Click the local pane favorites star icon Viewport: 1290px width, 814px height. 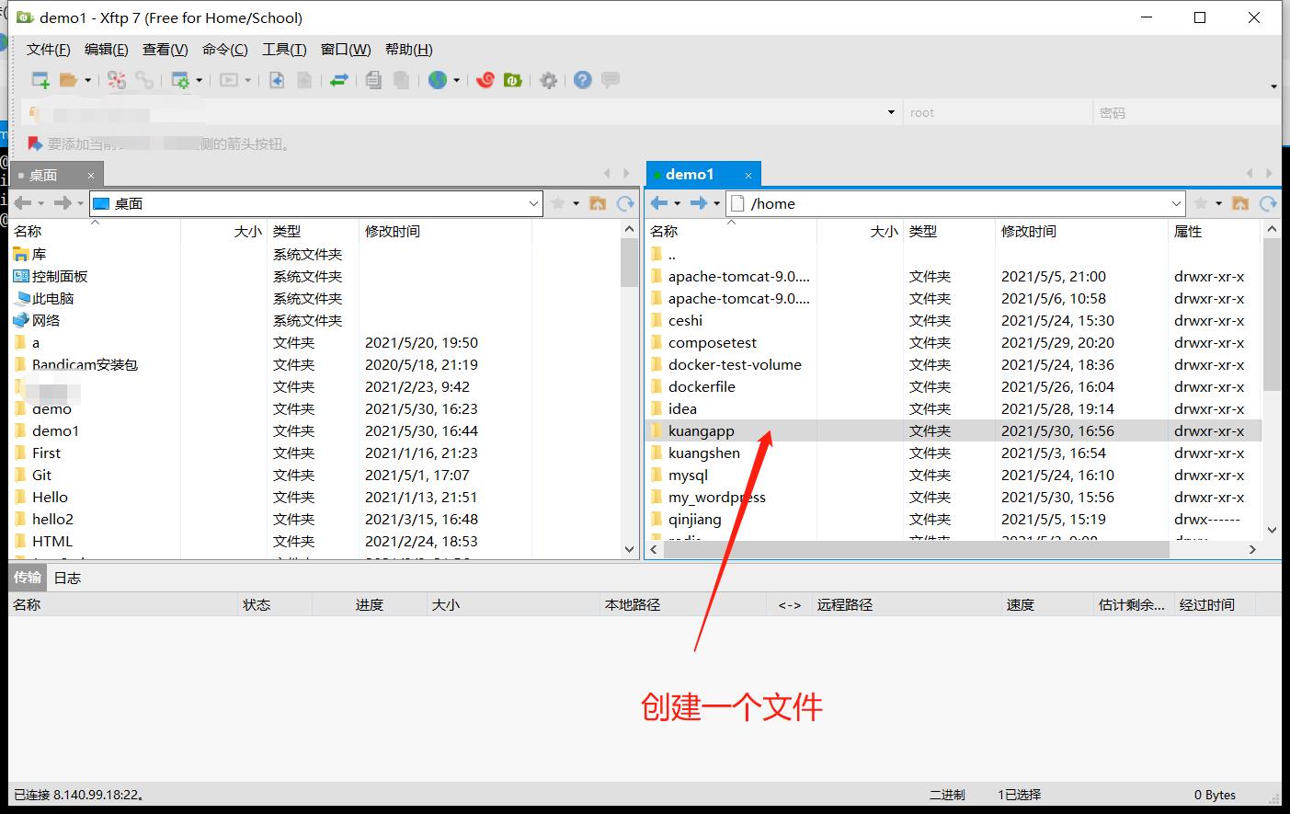(x=557, y=203)
